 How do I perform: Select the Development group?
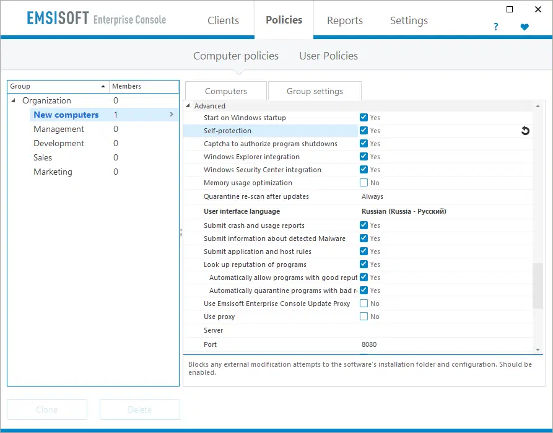[59, 143]
